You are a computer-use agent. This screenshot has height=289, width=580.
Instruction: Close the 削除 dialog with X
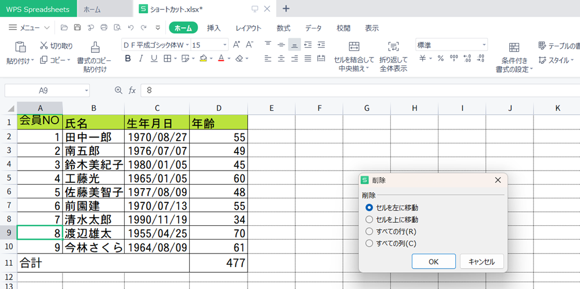pyautogui.click(x=498, y=180)
